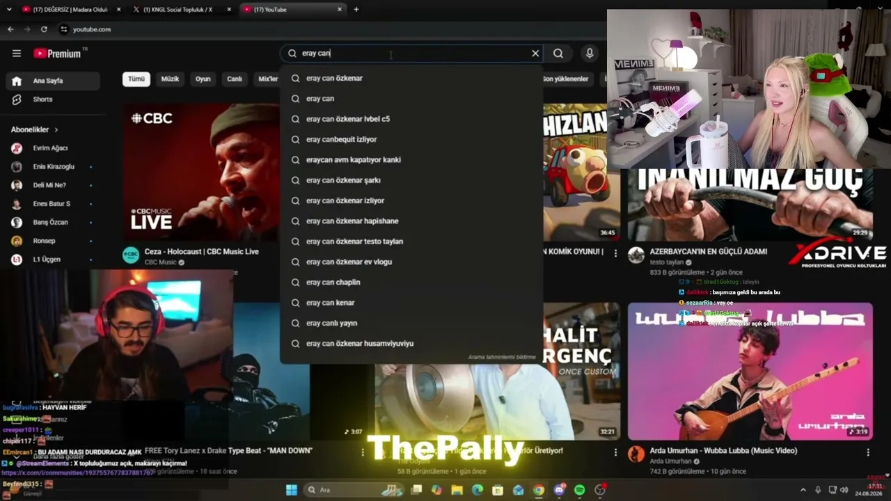This screenshot has width=891, height=501.
Task: Choose suggestion 'eray canlı yayın'
Action: click(x=411, y=323)
